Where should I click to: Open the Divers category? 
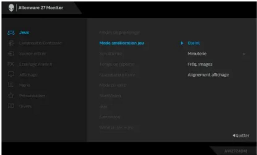(25, 106)
